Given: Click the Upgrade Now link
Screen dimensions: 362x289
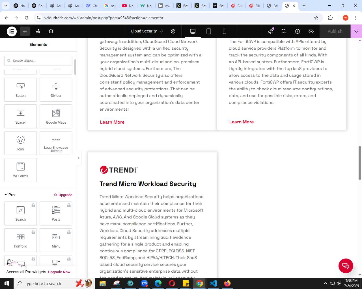Looking at the screenshot, I should point(59,272).
